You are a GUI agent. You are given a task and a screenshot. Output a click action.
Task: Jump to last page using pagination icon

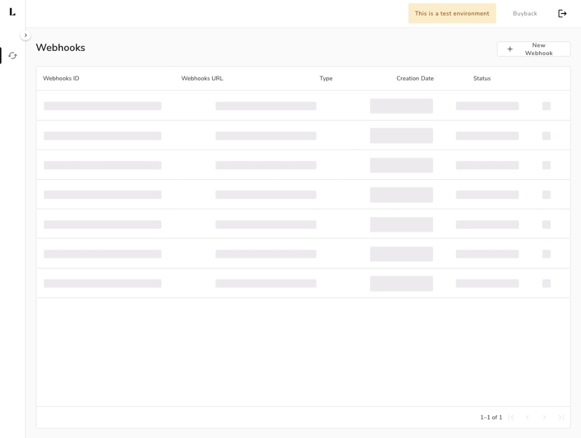click(561, 417)
